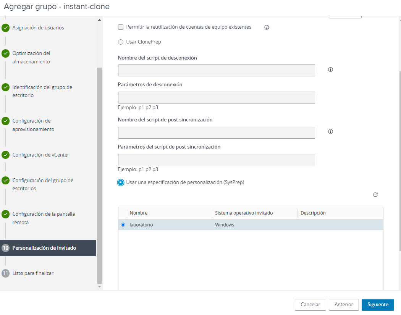Click info icon next to disconnection script name
Screen dimensions: 401x315
tap(331, 69)
